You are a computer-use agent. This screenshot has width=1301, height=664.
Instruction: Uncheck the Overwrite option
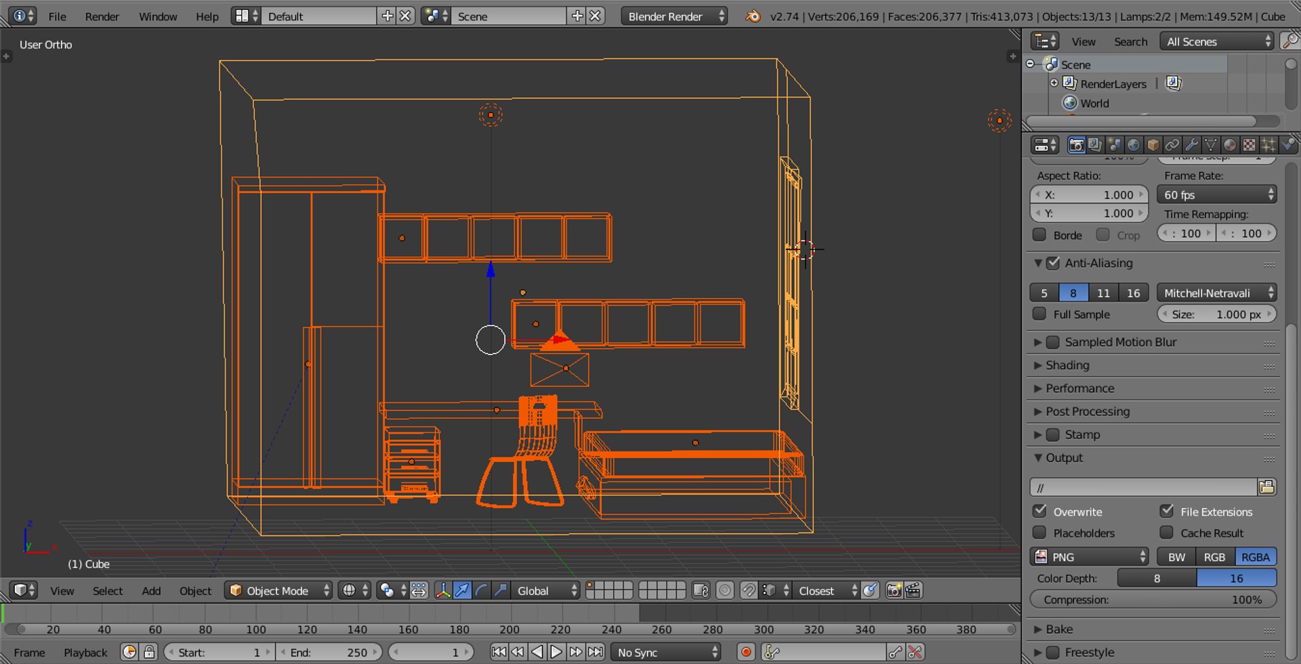(x=1039, y=511)
